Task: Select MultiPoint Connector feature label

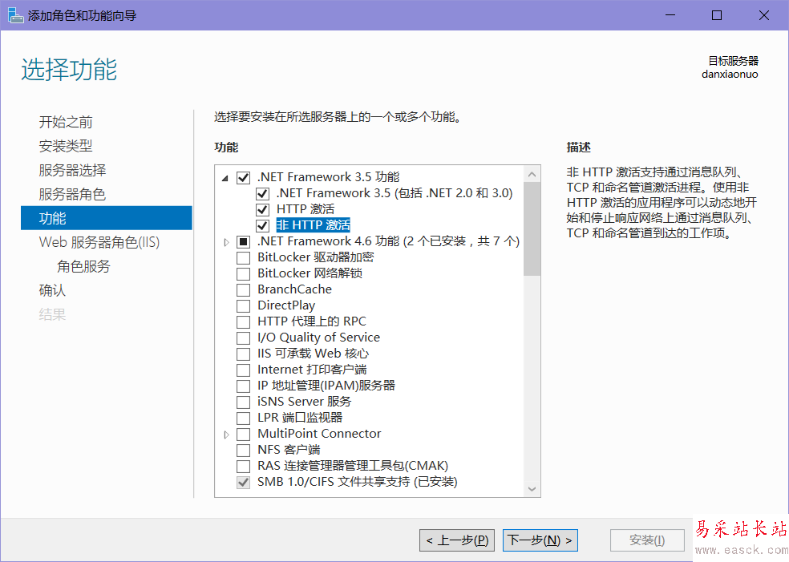Action: (319, 433)
